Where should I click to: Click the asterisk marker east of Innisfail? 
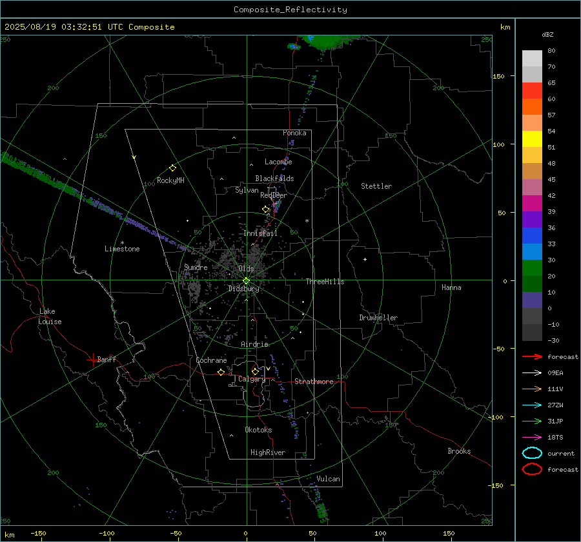tap(307, 221)
